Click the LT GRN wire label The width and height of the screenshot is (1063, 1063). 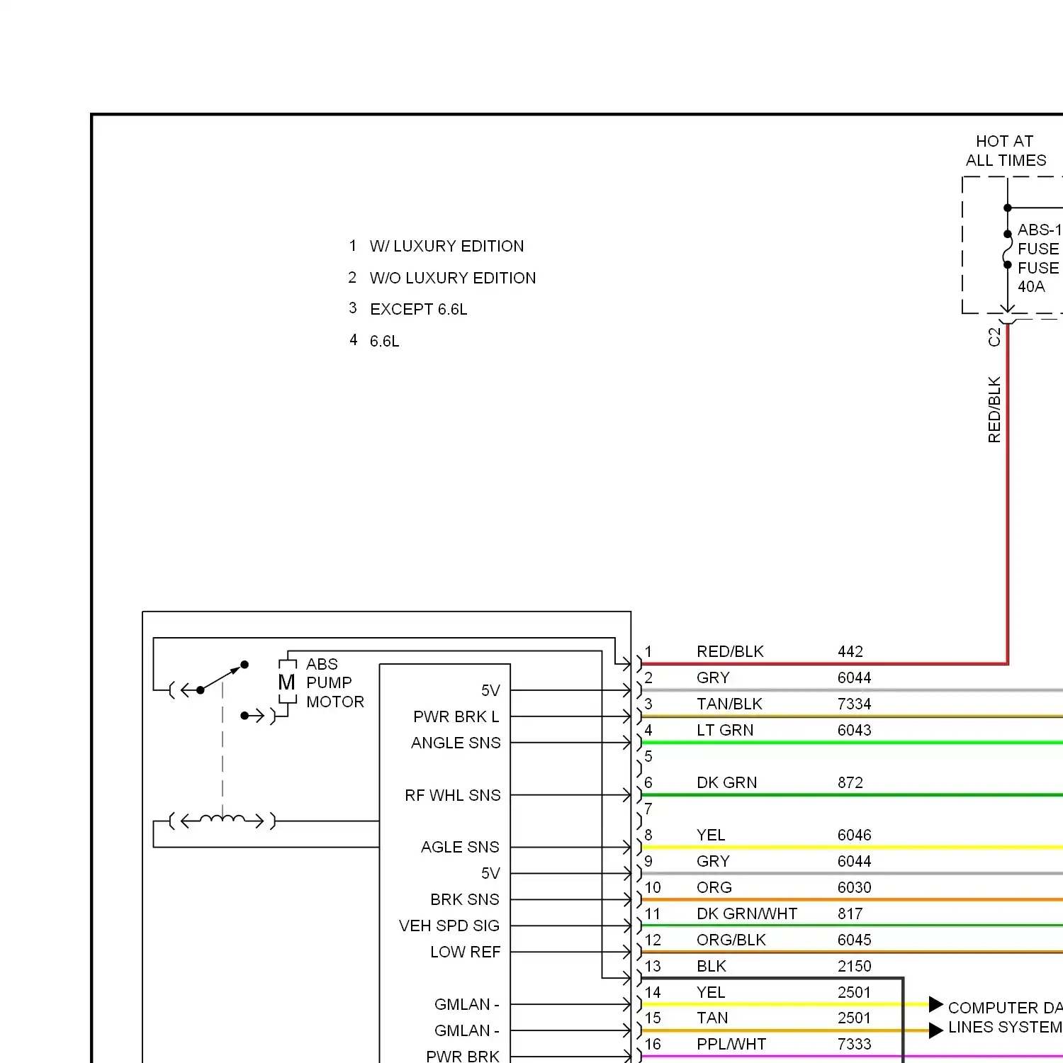click(724, 730)
